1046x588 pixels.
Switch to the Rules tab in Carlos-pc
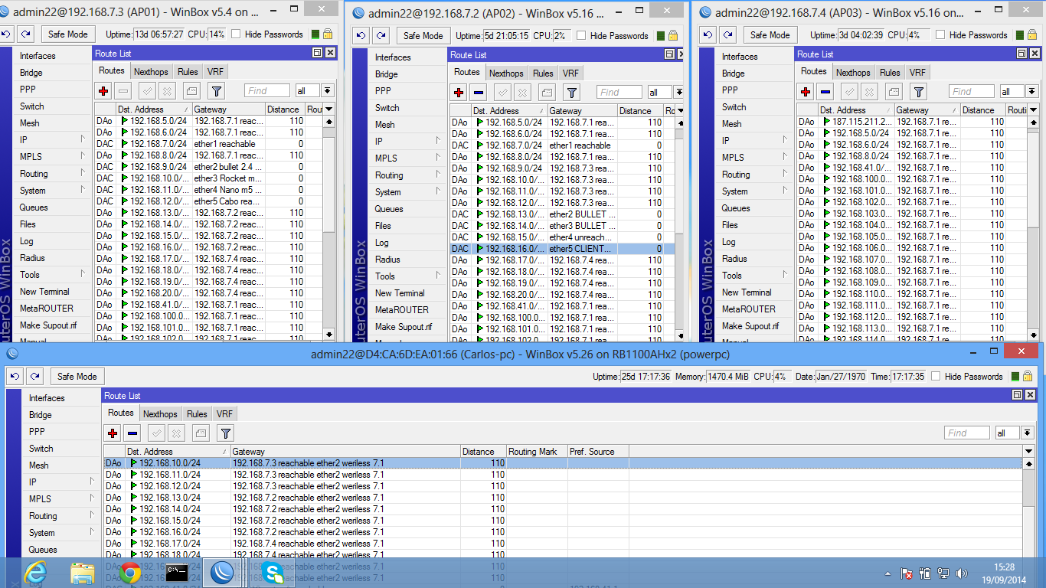[x=197, y=414]
